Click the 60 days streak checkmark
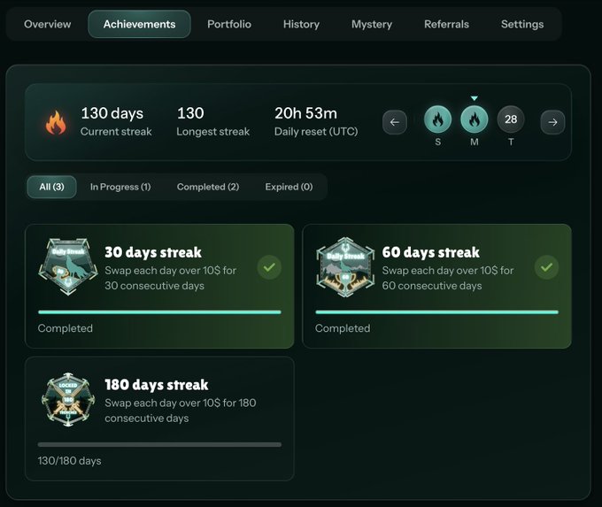The height and width of the screenshot is (507, 602). coord(546,267)
